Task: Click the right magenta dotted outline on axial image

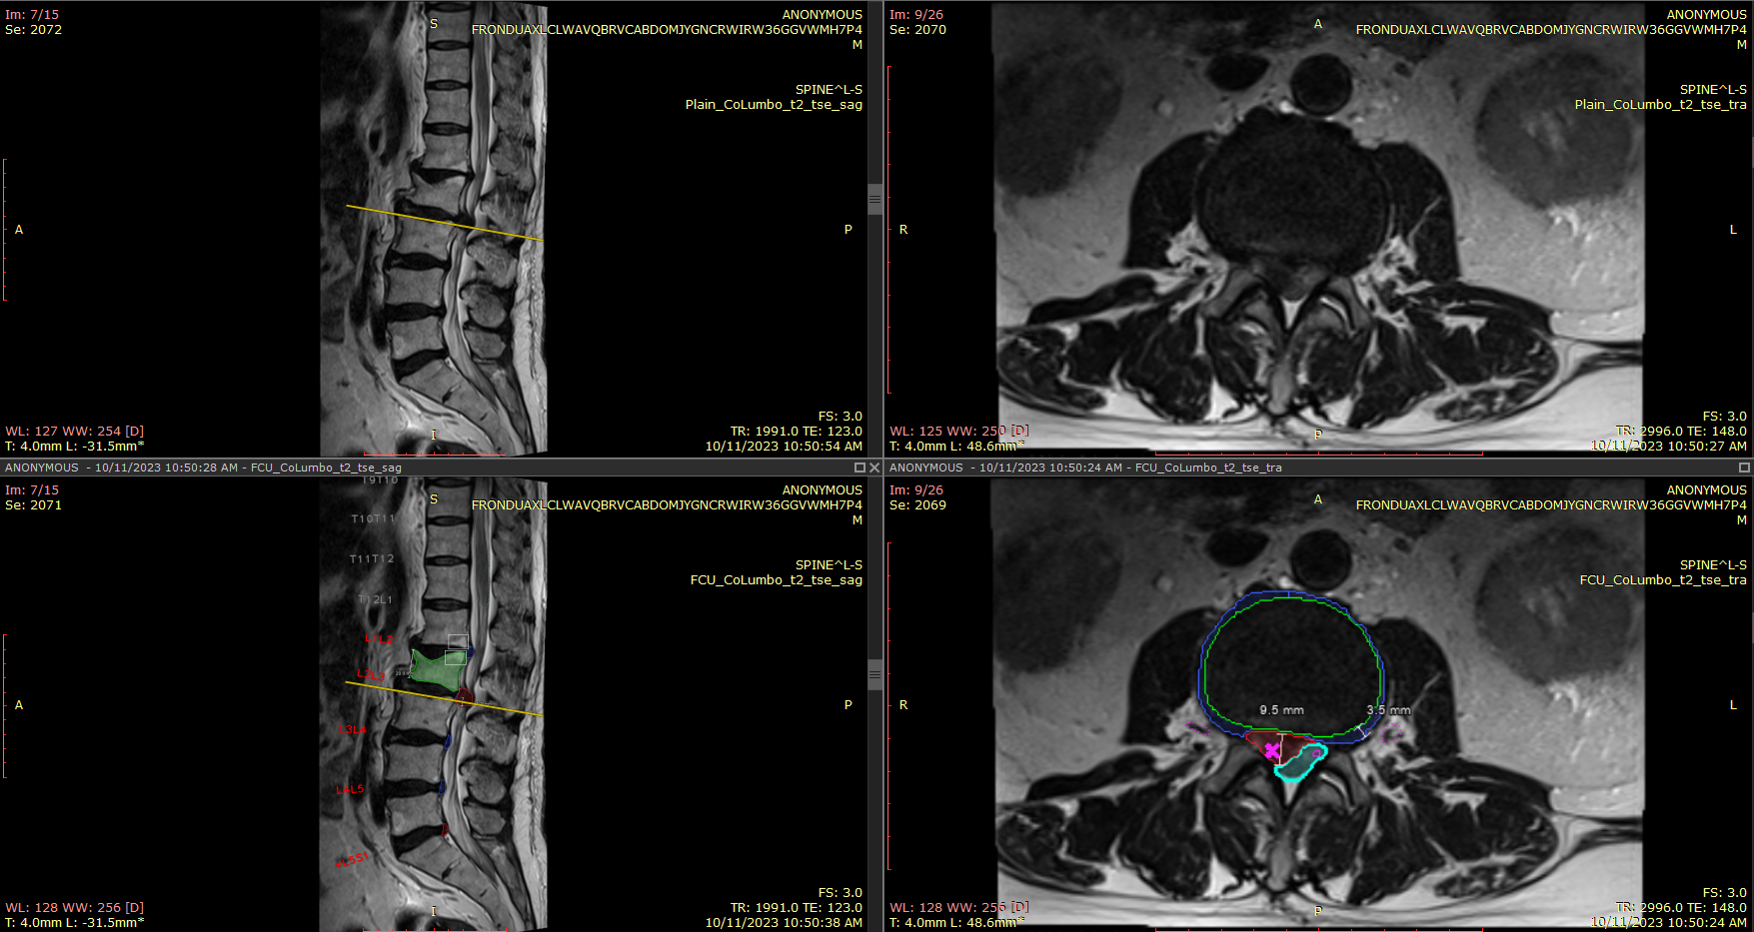Action: [1392, 732]
